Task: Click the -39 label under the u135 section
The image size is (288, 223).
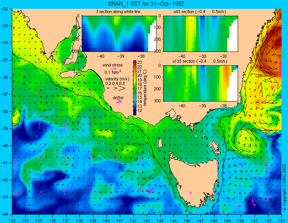Action: (x=203, y=106)
